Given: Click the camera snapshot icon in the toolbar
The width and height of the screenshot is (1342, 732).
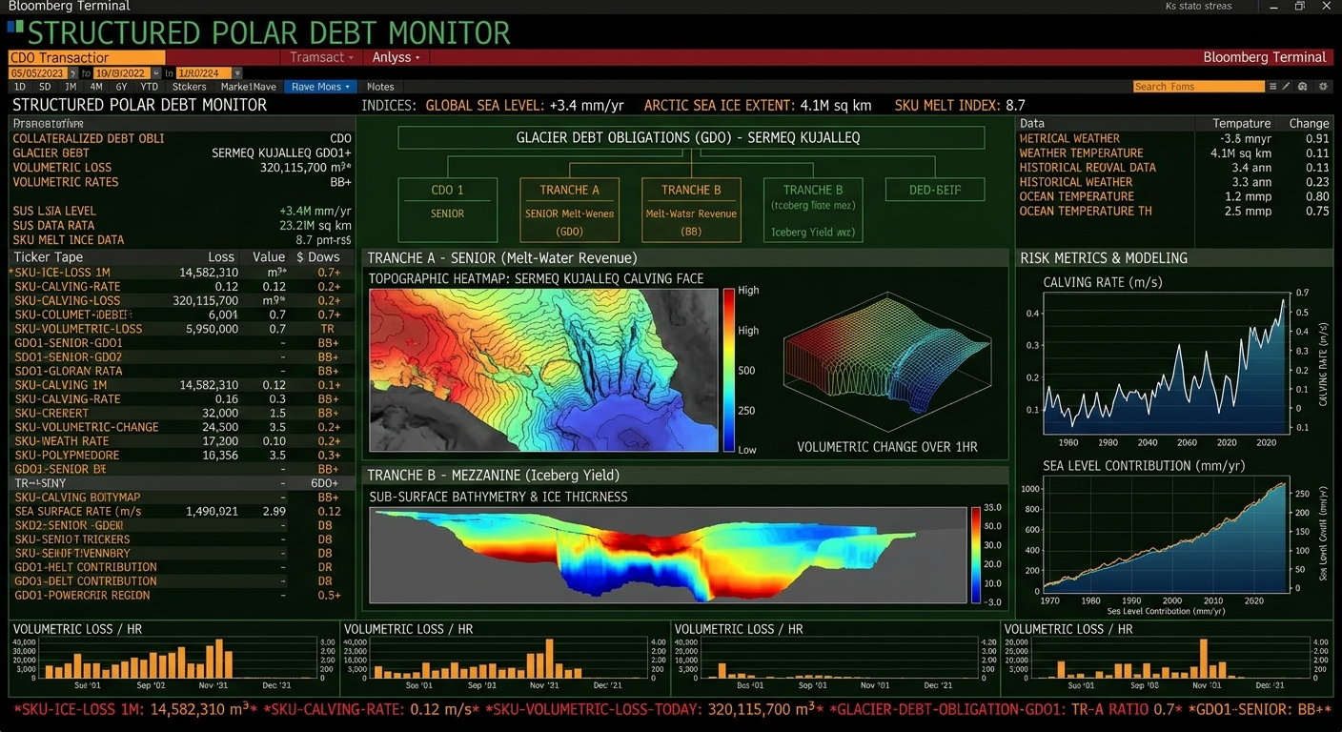Looking at the screenshot, I should (x=1304, y=87).
